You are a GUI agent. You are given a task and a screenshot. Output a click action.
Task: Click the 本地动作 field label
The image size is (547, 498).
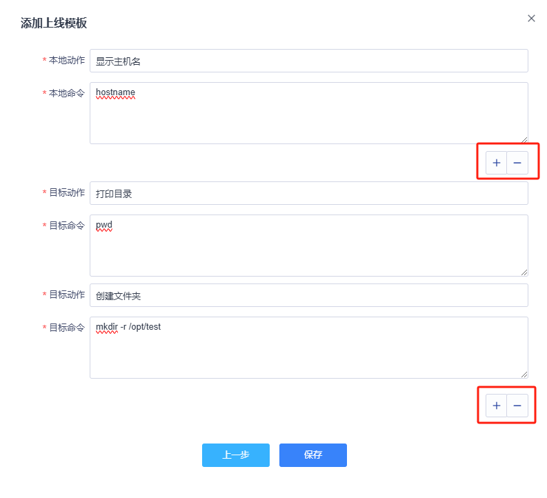click(x=67, y=60)
